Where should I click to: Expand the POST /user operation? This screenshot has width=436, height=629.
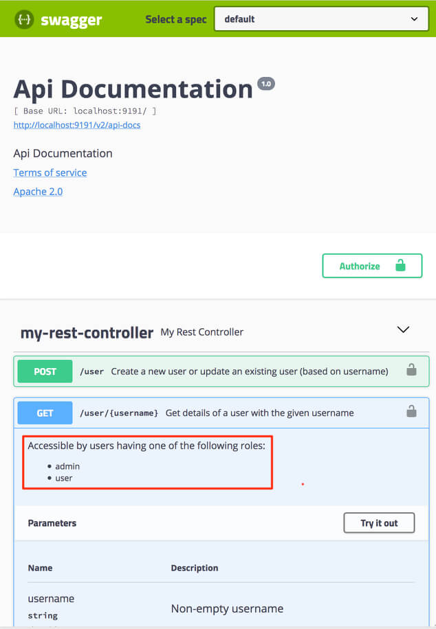[249, 371]
